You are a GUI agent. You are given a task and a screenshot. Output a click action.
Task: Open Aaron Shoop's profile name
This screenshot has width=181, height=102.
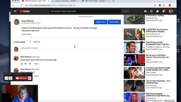25,69
